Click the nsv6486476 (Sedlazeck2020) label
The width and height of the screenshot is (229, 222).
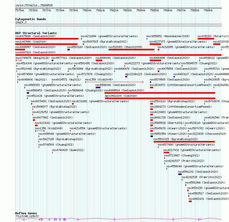point(134,69)
